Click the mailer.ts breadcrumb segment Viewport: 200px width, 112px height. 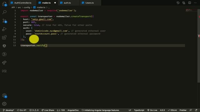pyautogui.click(x=39, y=7)
